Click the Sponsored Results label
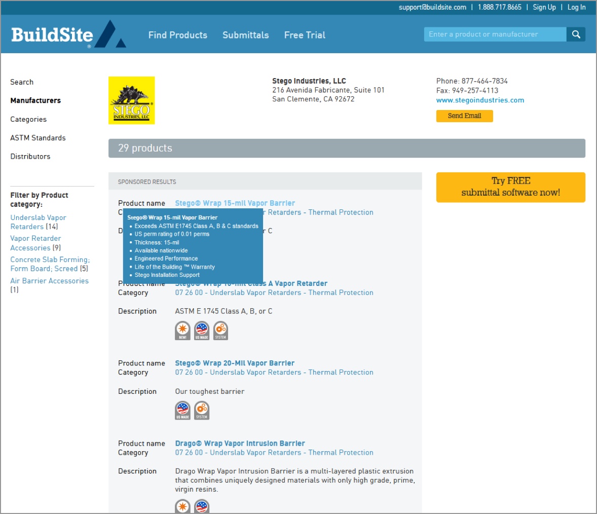 147,181
